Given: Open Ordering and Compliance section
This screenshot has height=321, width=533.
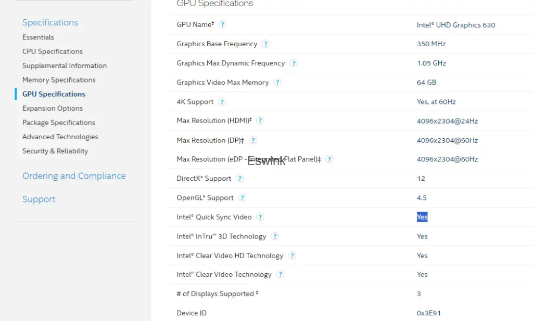Looking at the screenshot, I should [x=74, y=176].
